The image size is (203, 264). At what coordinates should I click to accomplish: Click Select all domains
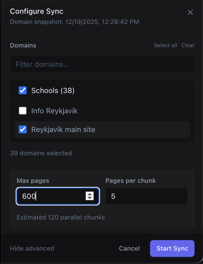[x=165, y=45]
